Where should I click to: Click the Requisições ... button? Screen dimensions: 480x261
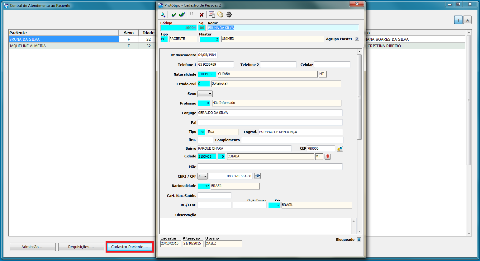pos(81,247)
